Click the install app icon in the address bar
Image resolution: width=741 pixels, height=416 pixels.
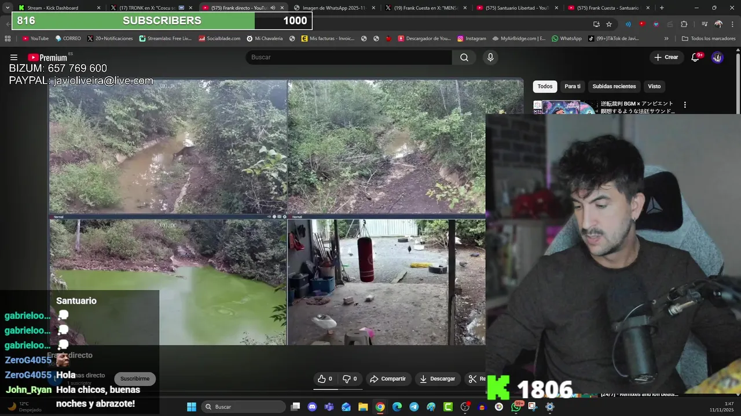(596, 24)
